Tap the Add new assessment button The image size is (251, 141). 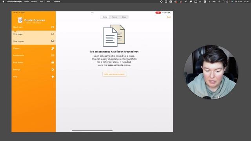(114, 74)
